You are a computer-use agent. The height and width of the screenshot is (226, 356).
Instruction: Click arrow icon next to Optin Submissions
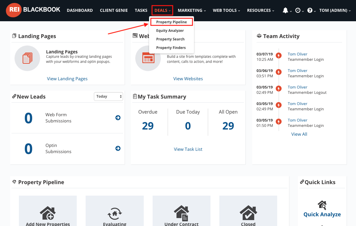click(x=118, y=148)
